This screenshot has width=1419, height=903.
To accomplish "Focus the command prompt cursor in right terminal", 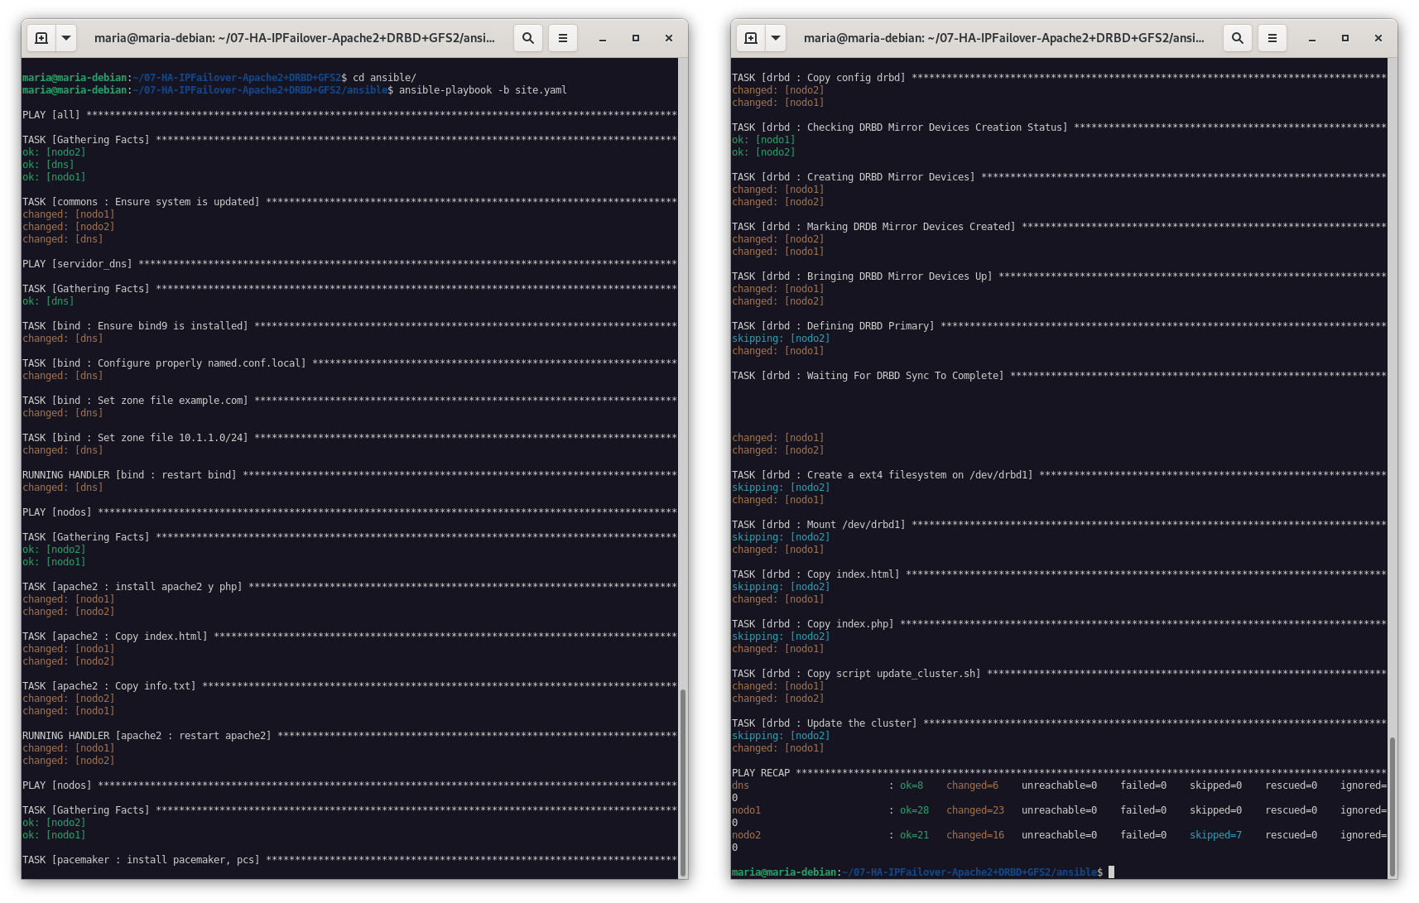I will click(1112, 872).
